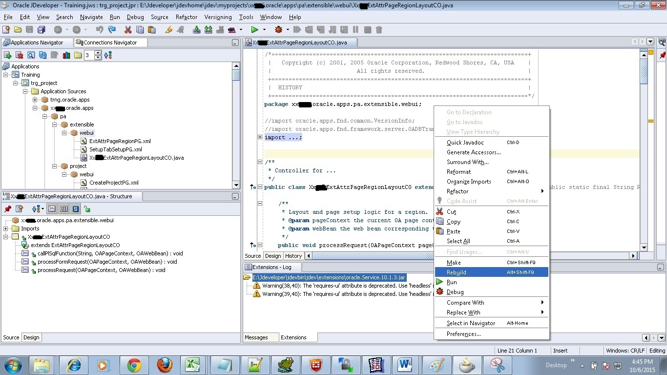Click the Open folder toolbar icon
The image size is (667, 375).
[x=18, y=30]
